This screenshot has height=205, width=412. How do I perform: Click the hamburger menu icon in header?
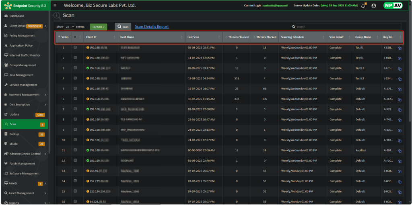[x=55, y=5]
